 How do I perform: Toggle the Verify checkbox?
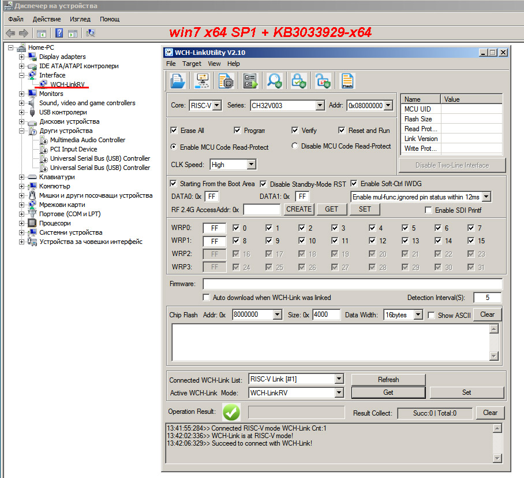click(295, 130)
